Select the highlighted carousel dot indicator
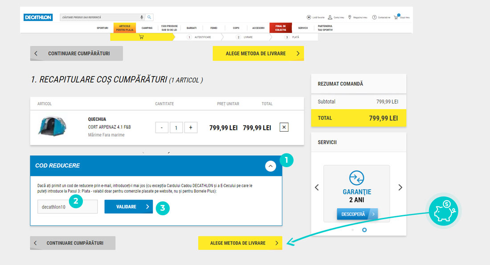This screenshot has width=490, height=265. 364,230
